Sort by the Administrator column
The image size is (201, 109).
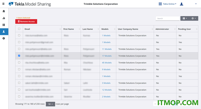(x=165, y=29)
